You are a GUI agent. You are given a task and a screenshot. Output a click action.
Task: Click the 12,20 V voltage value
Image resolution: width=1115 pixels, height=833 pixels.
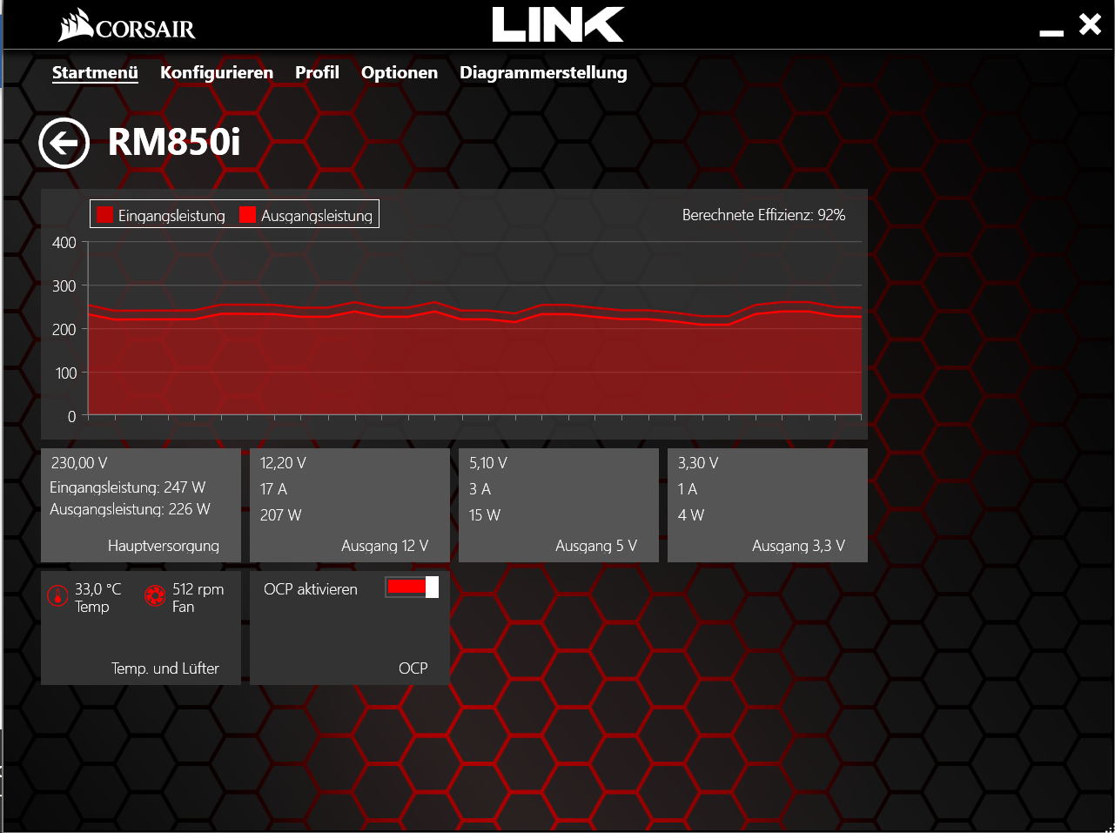coord(283,463)
